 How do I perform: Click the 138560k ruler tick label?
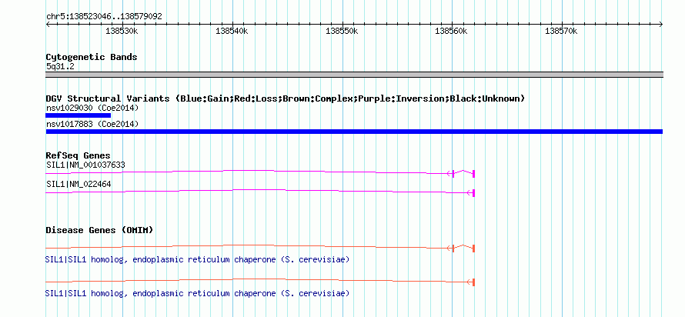(451, 32)
